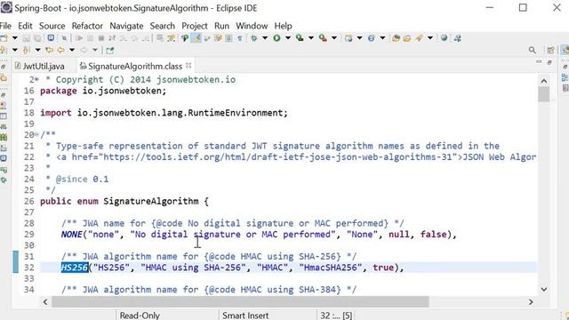The height and width of the screenshot is (320, 569).
Task: Open the New file dropdown arrow
Action: click(x=14, y=38)
